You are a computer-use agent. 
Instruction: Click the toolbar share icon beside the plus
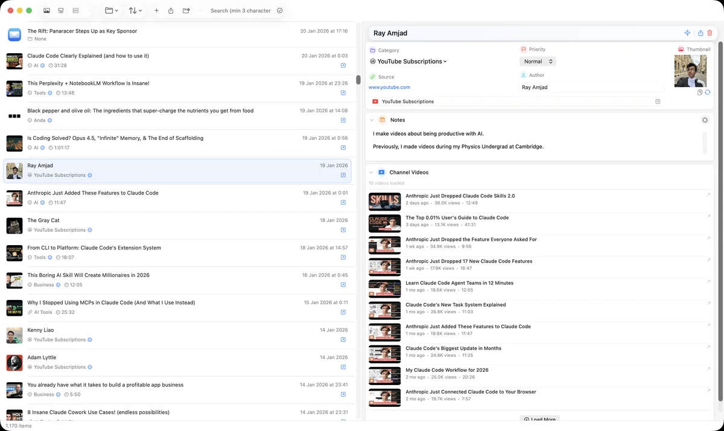[x=171, y=11]
